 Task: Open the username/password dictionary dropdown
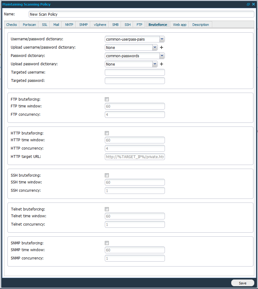coord(162,39)
